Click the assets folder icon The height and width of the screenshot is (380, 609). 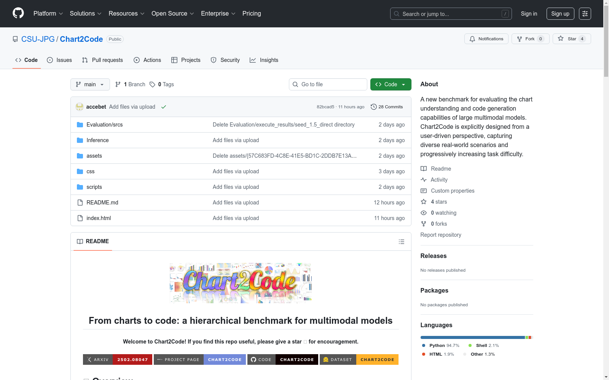[80, 156]
